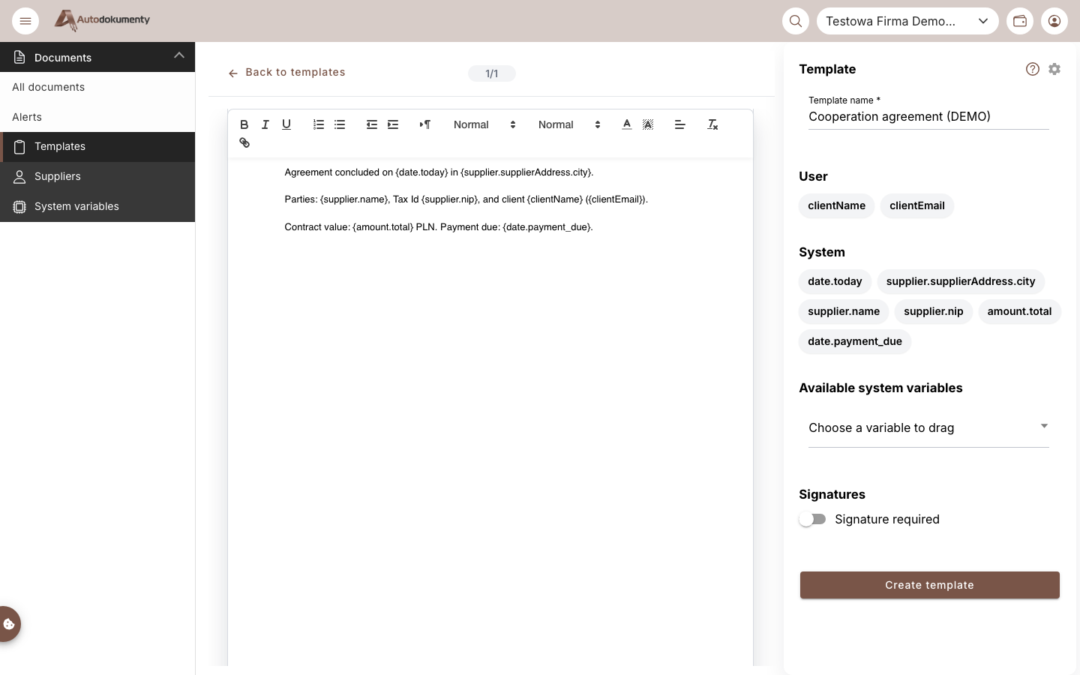Toggle bold formatting in editor toolbar
1080x675 pixels.
pos(244,124)
